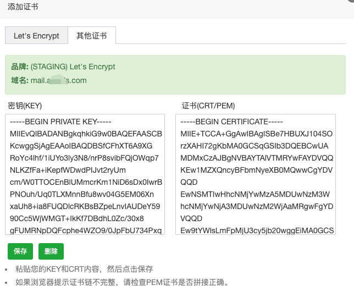Switch to the Let's Encrypt tab

[36, 35]
